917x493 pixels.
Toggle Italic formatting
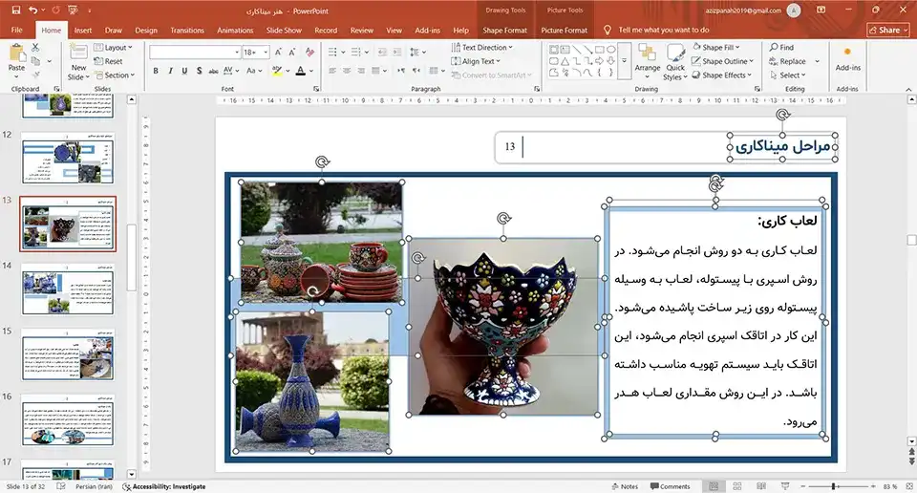tap(170, 71)
